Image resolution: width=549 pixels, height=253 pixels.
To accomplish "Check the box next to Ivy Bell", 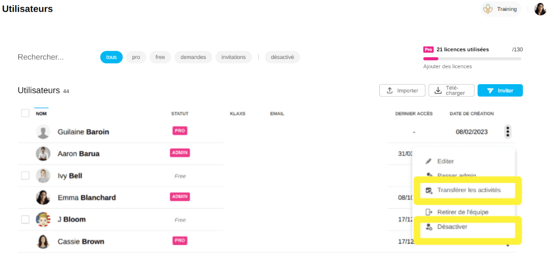I will 25,176.
